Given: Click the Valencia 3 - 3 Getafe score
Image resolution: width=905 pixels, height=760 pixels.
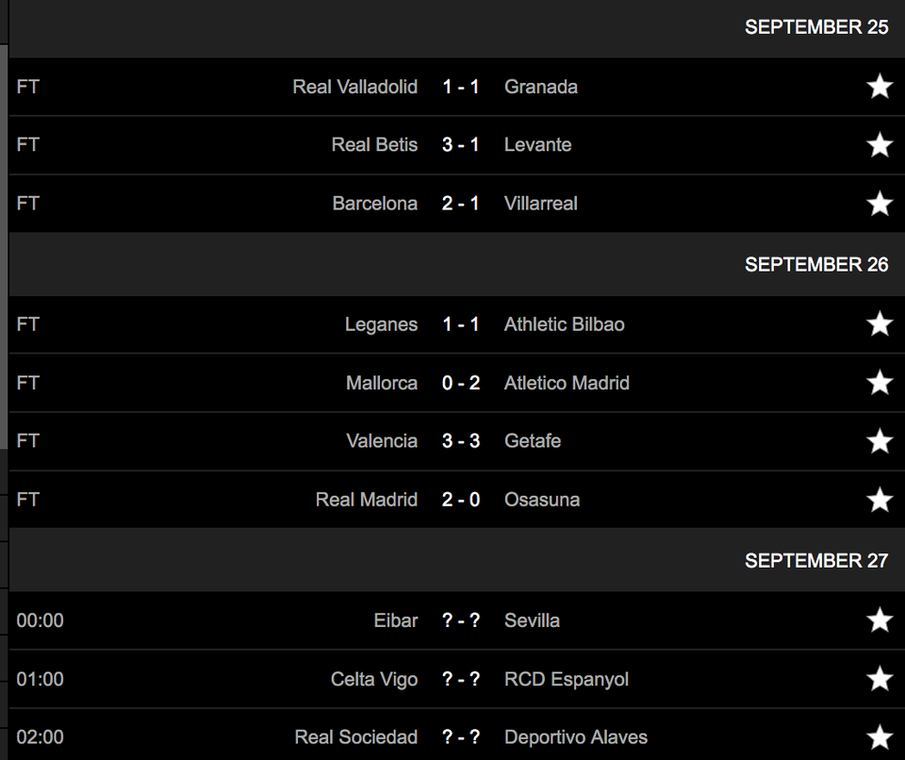Looking at the screenshot, I should pos(461,441).
